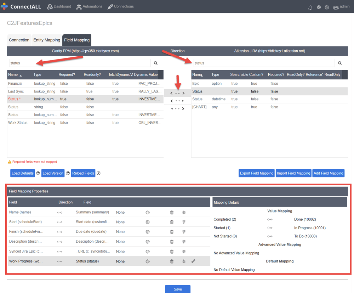Viewport: 354px width, 293px height.
Task: Select the JIRA '[CHART]' field row
Action: (x=269, y=107)
